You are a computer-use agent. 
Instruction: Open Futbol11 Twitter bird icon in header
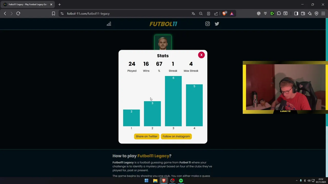coord(217,24)
